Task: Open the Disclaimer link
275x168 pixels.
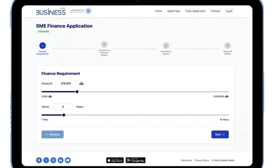Action: (x=186, y=160)
